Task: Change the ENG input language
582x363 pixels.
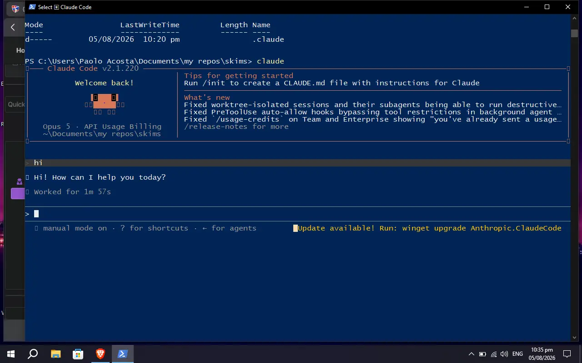Action: 517,354
